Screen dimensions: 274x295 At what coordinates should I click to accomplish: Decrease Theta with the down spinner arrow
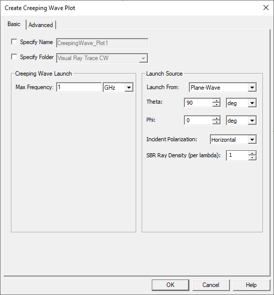[216, 105]
